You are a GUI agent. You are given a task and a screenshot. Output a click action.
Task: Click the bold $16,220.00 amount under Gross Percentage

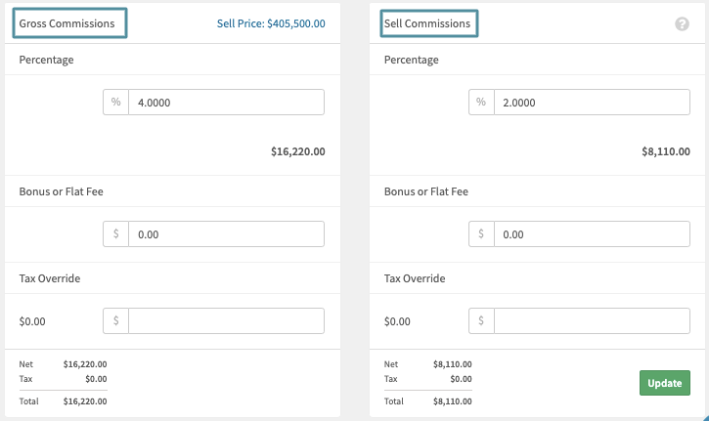297,151
